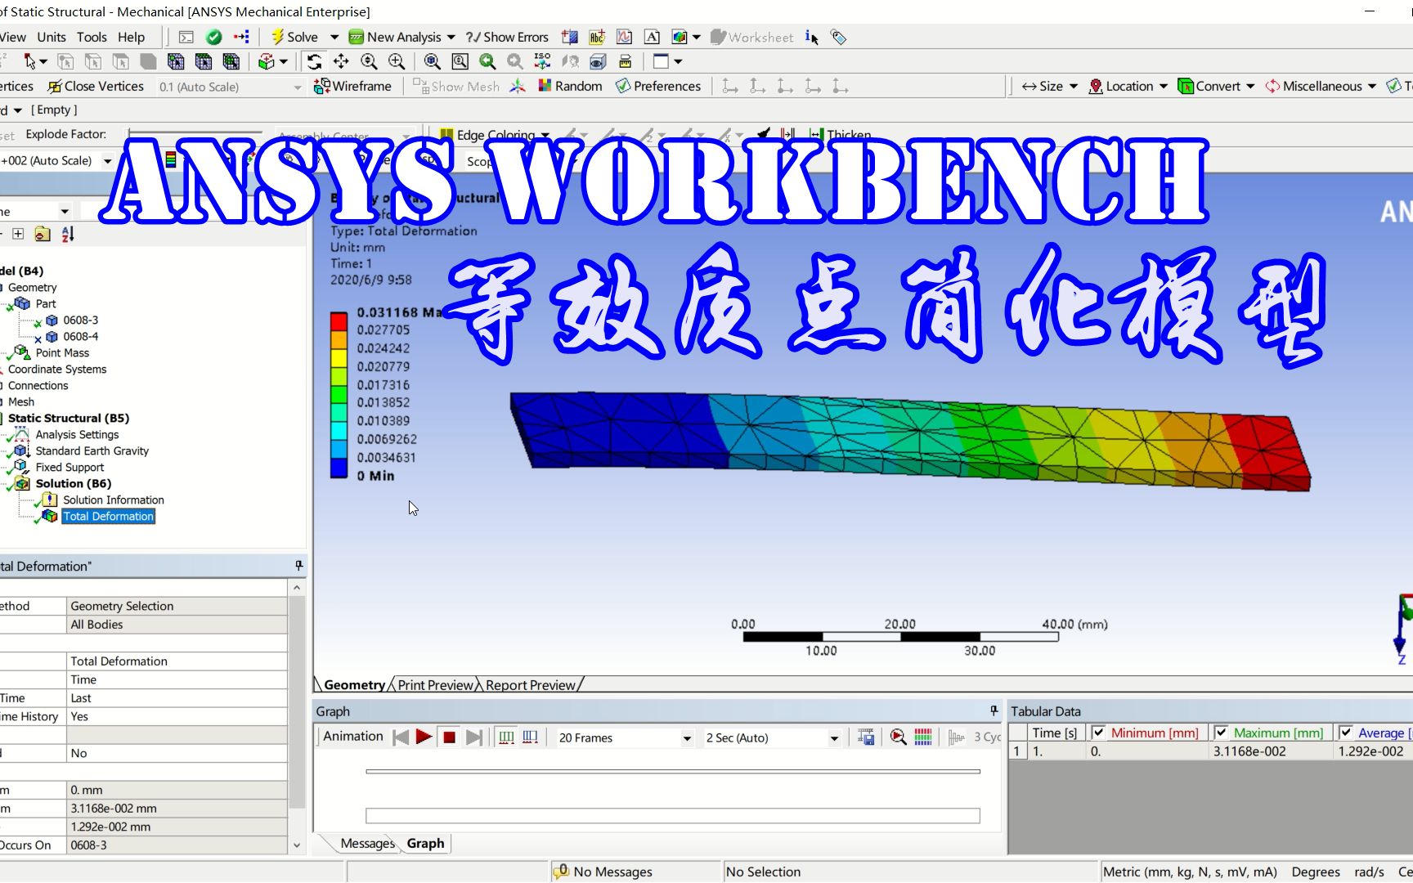Open the 20 Frames dropdown

click(x=685, y=737)
